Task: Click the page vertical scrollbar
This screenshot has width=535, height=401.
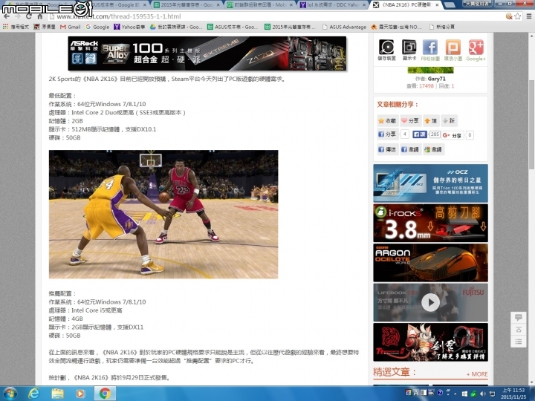Action: tap(531, 125)
